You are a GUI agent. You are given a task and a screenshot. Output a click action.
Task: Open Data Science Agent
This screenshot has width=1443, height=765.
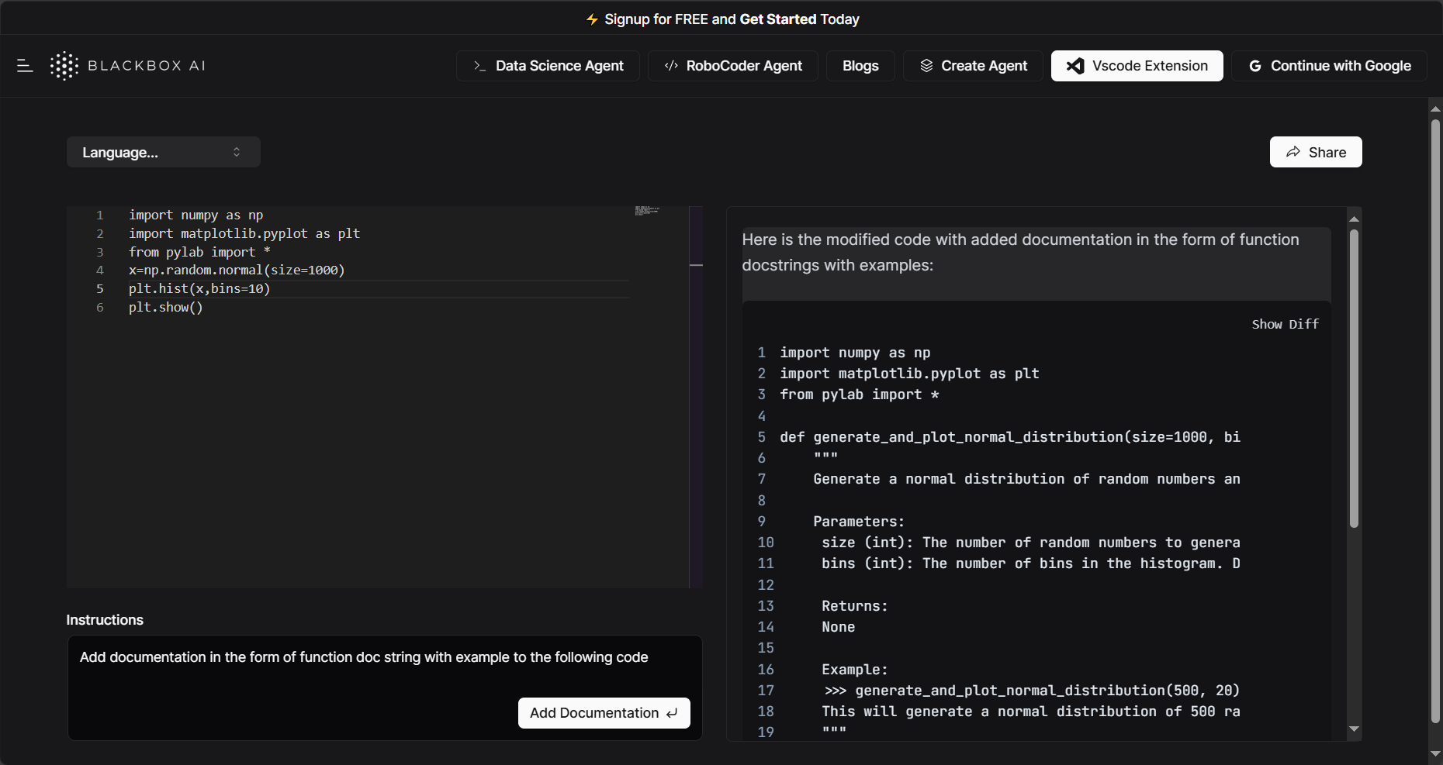(x=548, y=66)
